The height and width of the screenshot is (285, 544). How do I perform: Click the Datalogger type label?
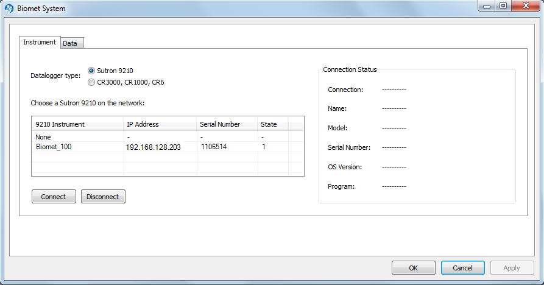click(55, 76)
